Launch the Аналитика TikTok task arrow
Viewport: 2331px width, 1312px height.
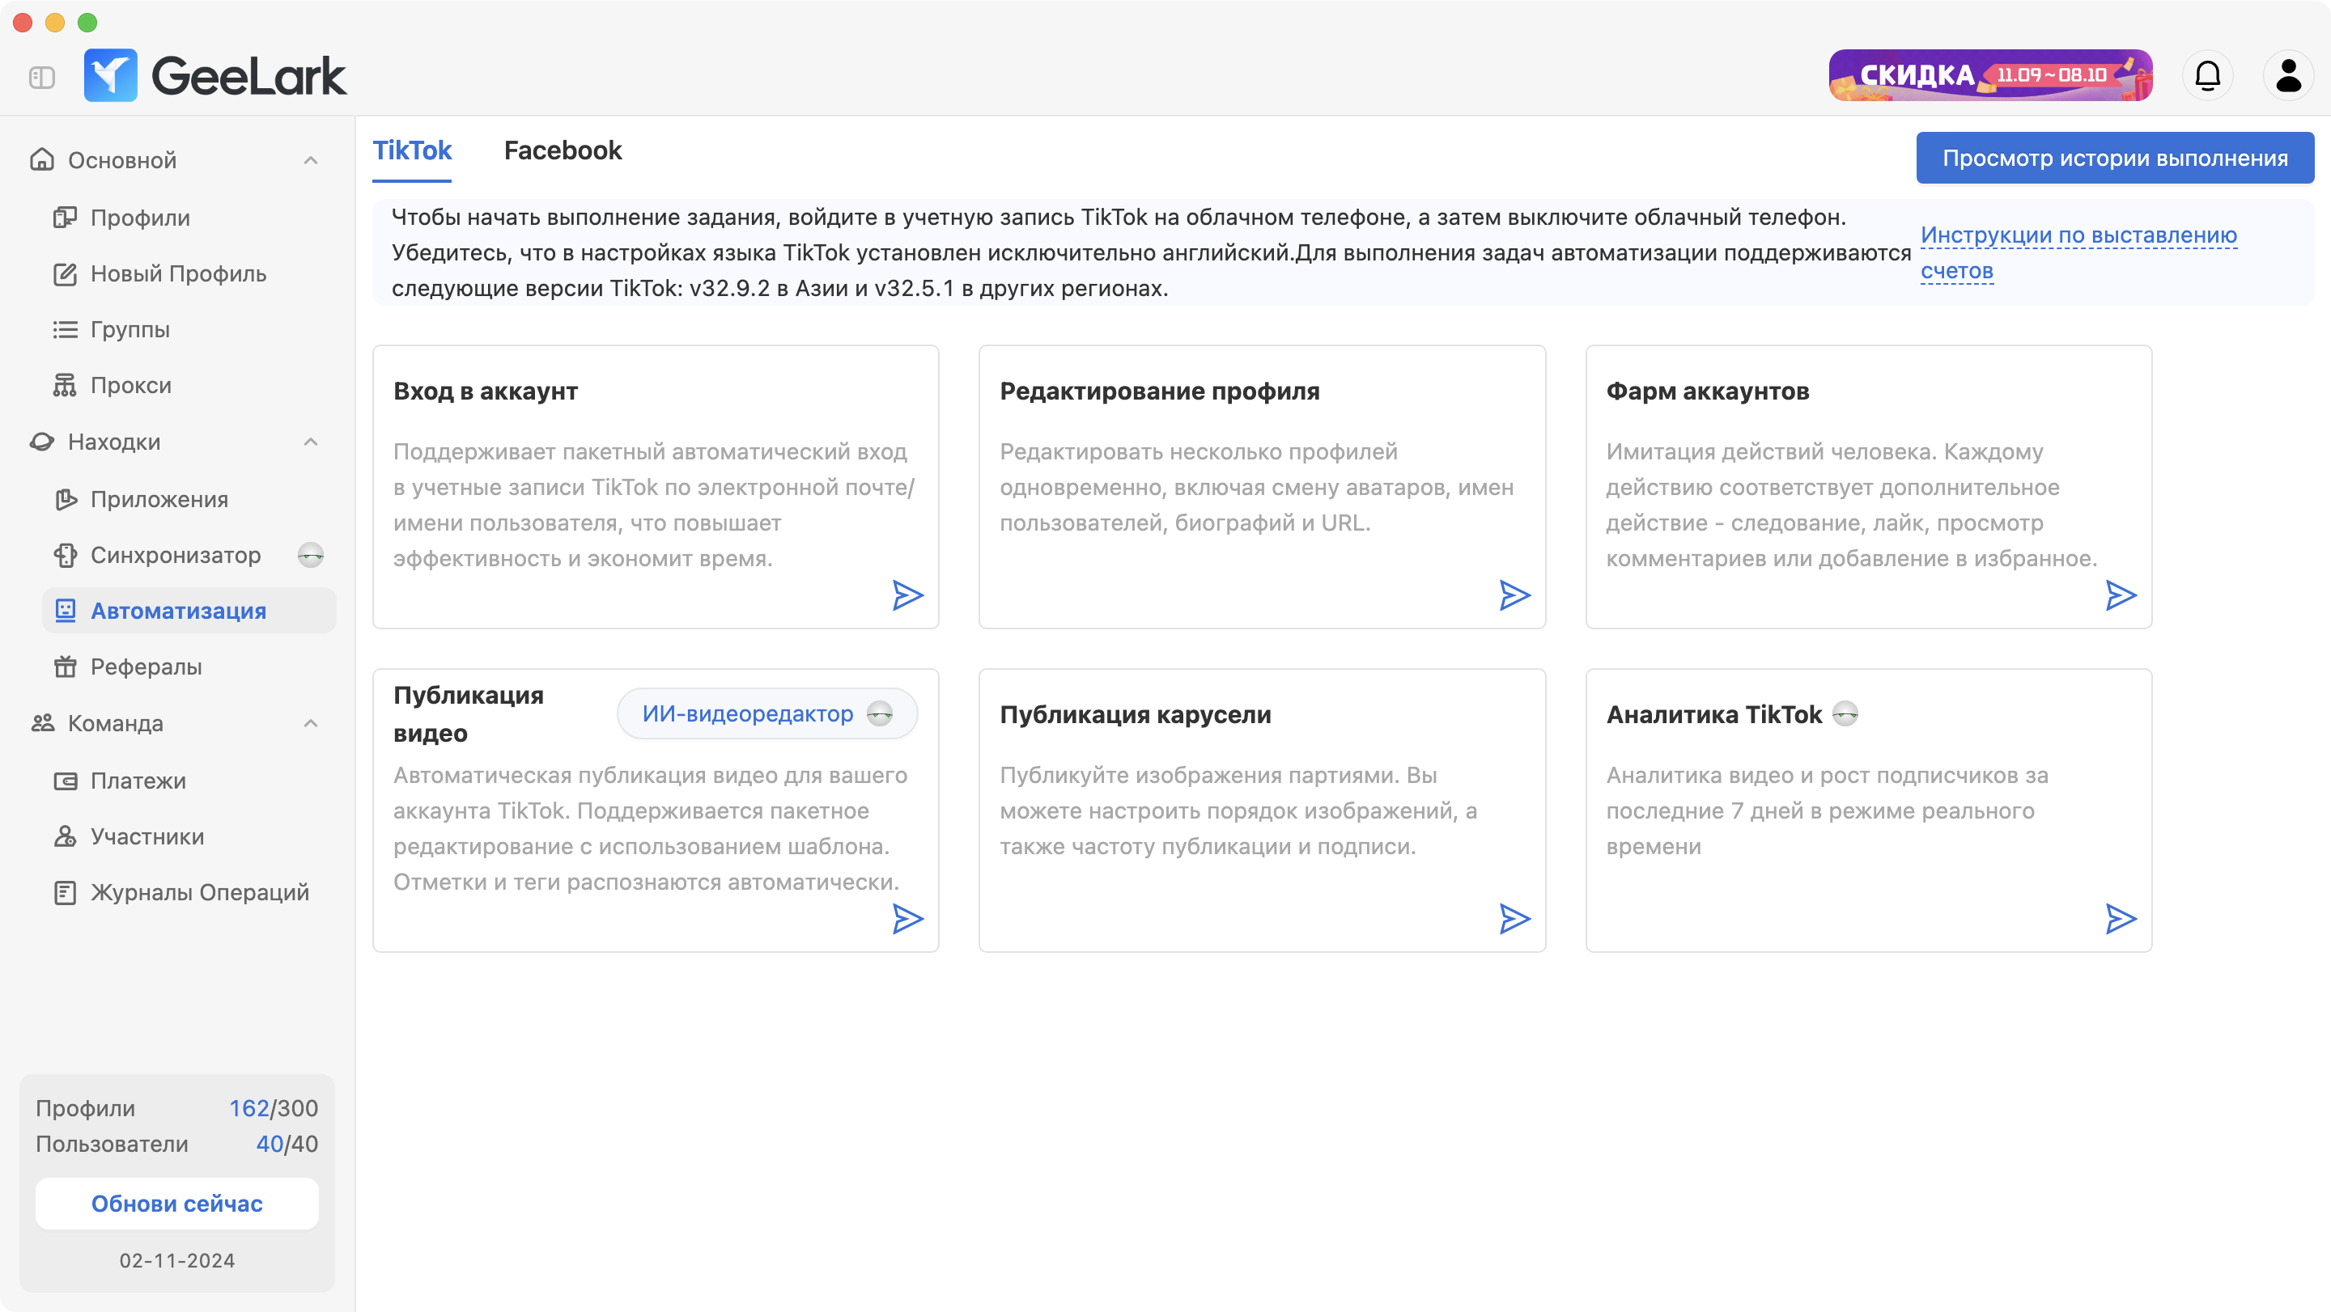point(2121,919)
